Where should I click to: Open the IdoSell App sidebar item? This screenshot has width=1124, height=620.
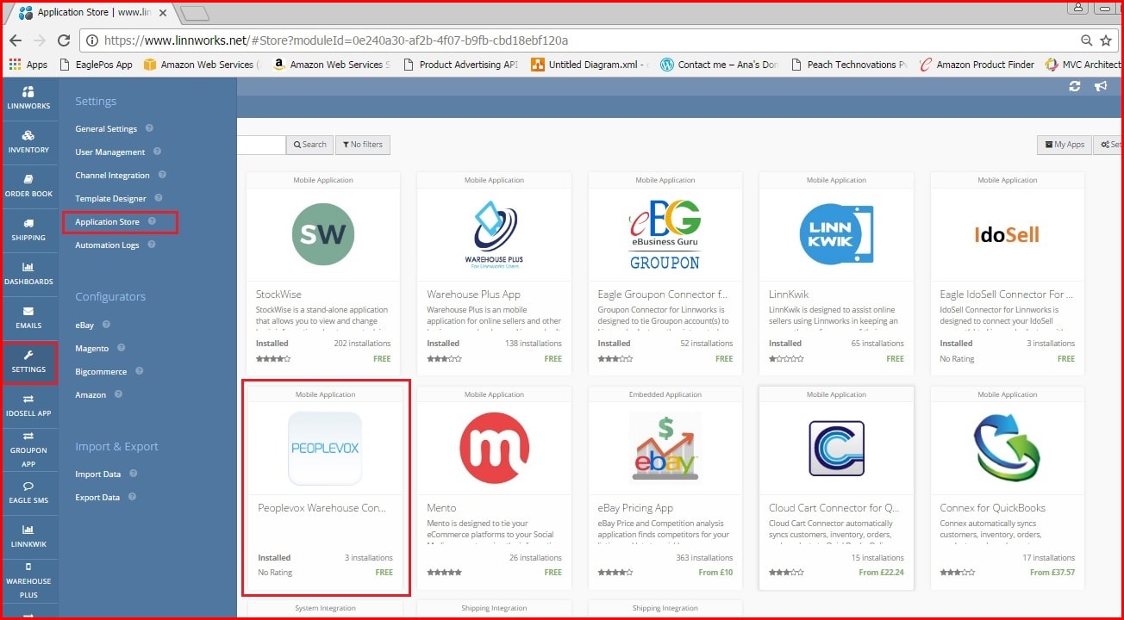pyautogui.click(x=28, y=406)
